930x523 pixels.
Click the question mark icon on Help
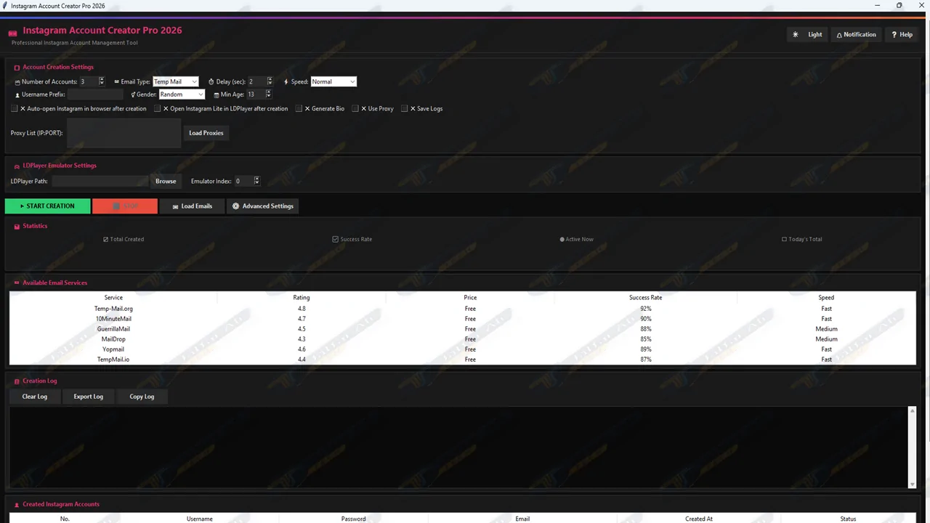pos(894,34)
